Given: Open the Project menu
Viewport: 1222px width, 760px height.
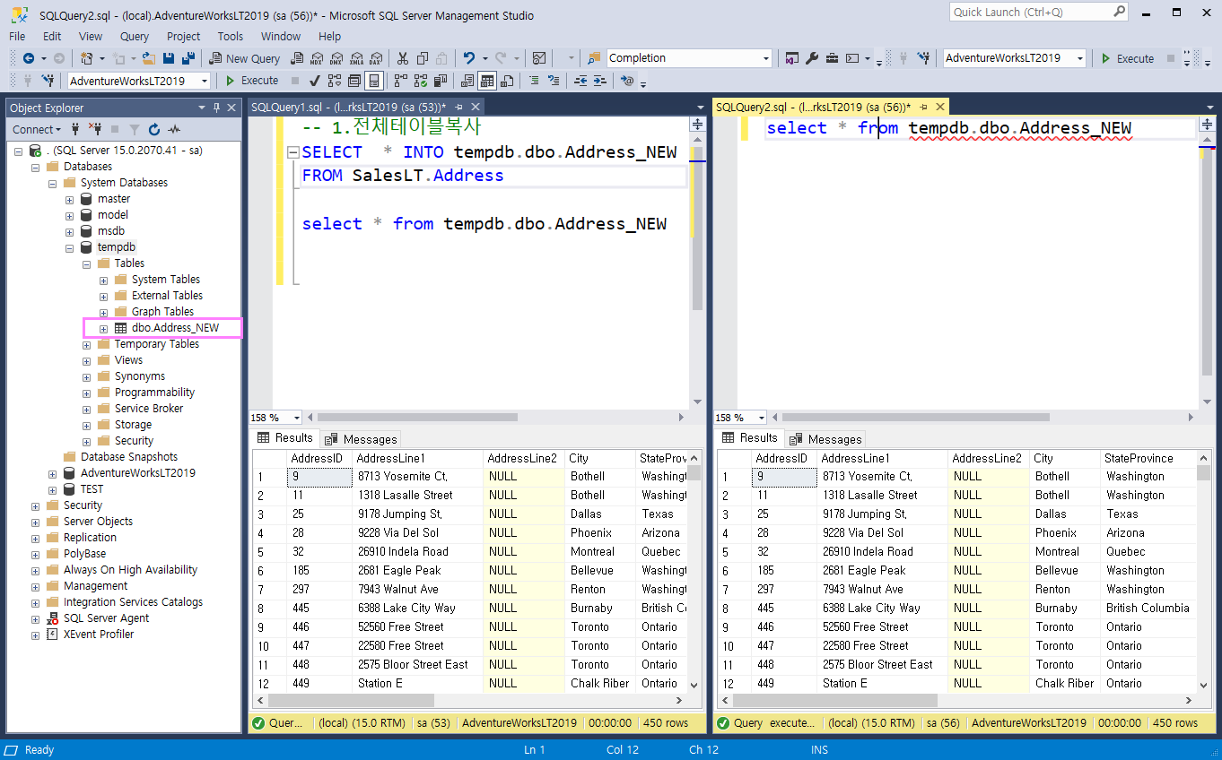Looking at the screenshot, I should tap(183, 36).
